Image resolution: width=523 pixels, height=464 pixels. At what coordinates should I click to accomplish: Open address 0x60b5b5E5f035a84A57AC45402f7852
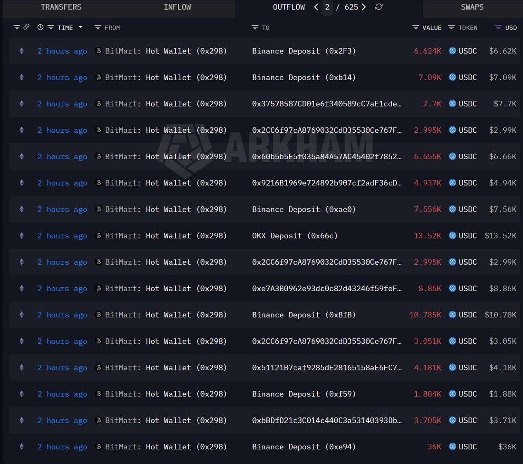[x=327, y=156]
